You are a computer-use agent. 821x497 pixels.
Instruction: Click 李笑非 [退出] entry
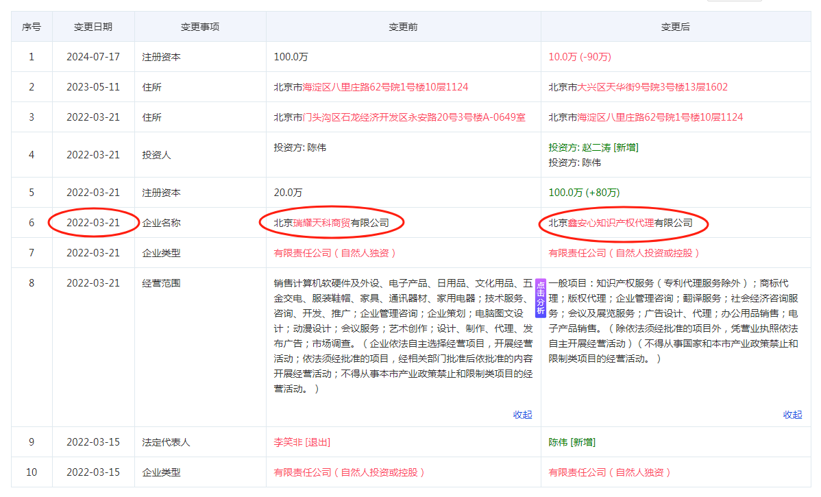302,443
